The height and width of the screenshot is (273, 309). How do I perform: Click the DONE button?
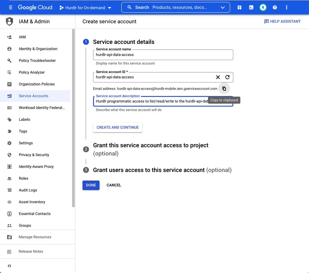click(91, 185)
